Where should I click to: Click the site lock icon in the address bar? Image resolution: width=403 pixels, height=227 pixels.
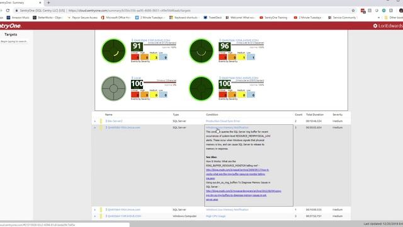(x=16, y=11)
